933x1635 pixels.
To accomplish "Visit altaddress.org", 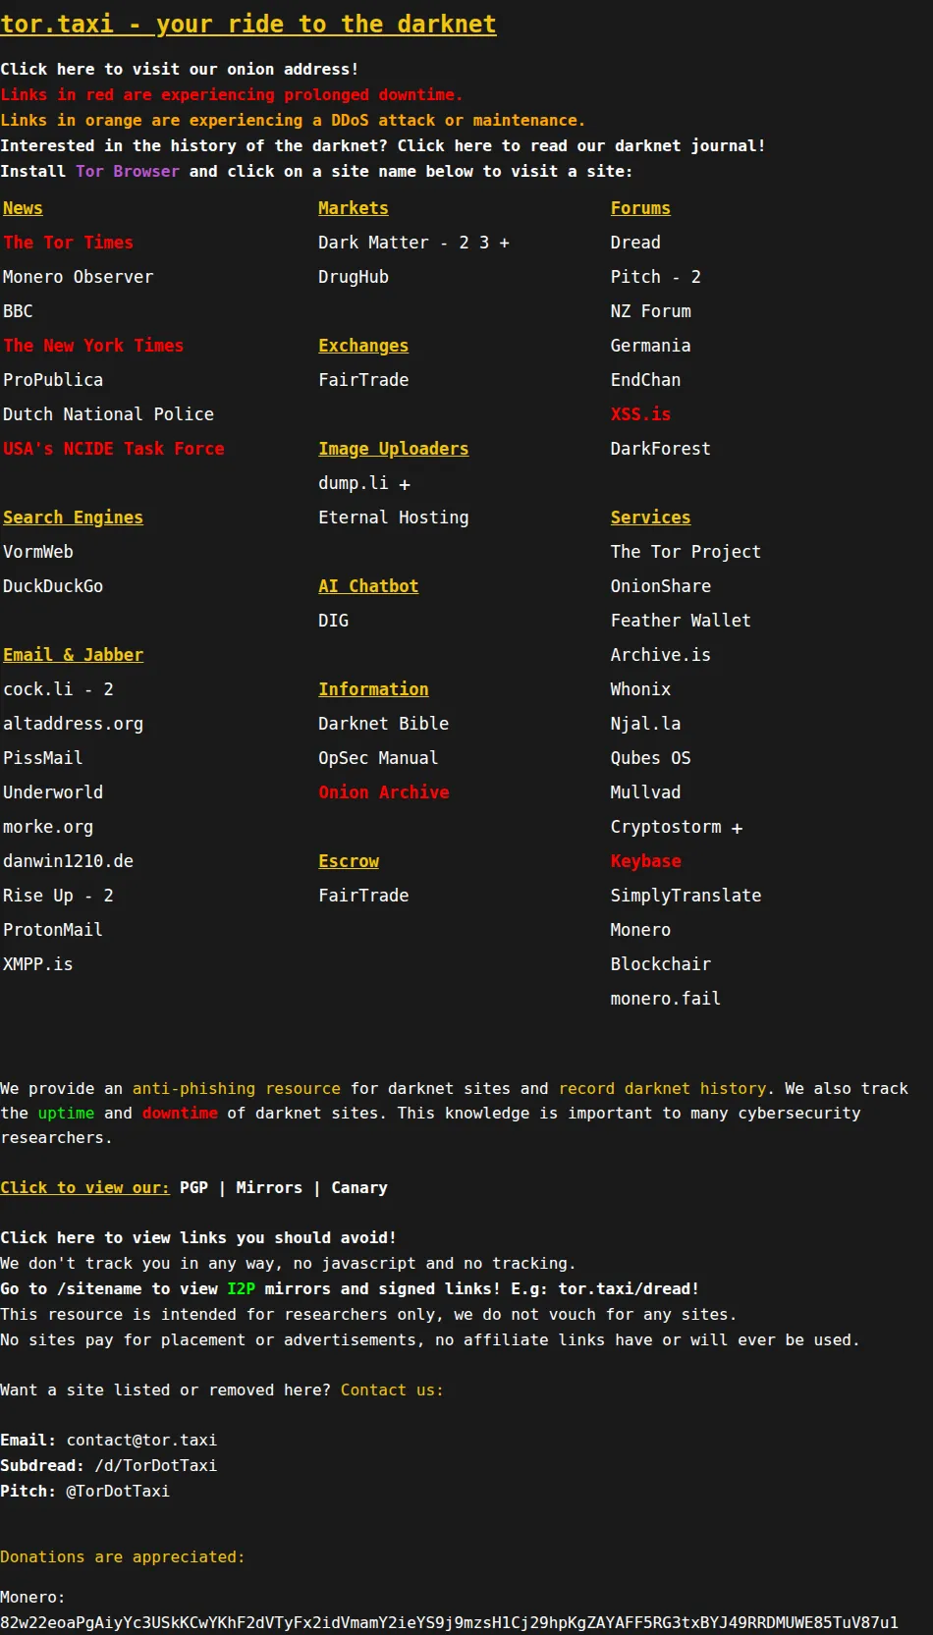I will click(73, 724).
